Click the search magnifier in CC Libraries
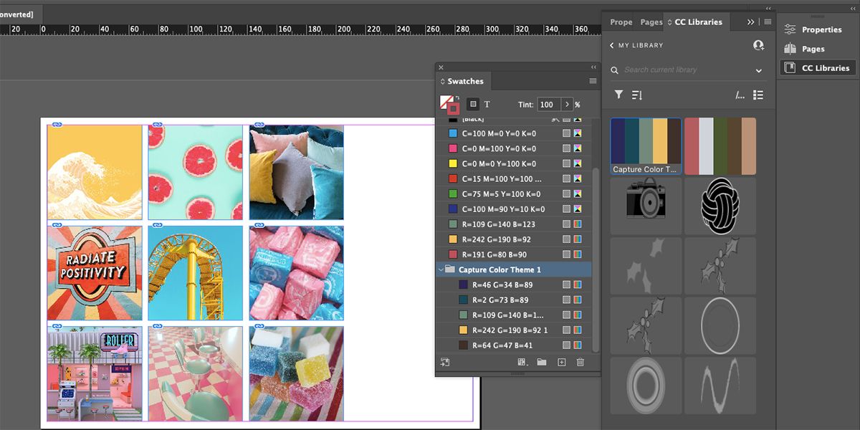 [x=615, y=70]
